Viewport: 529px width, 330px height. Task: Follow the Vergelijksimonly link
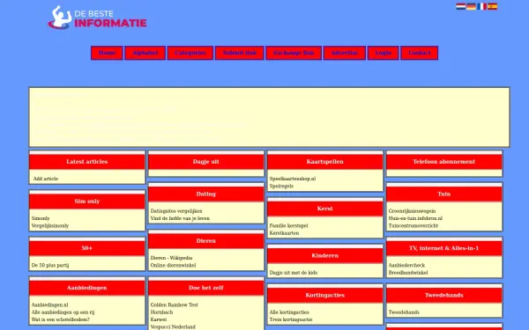[x=50, y=225]
